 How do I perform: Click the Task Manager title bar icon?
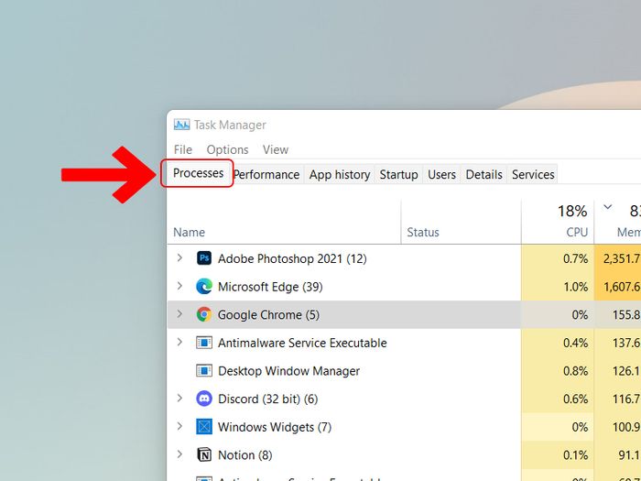181,125
